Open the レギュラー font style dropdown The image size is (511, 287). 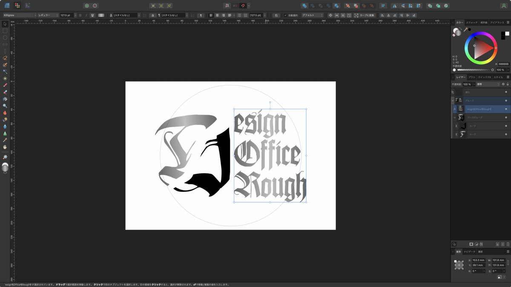[48, 15]
